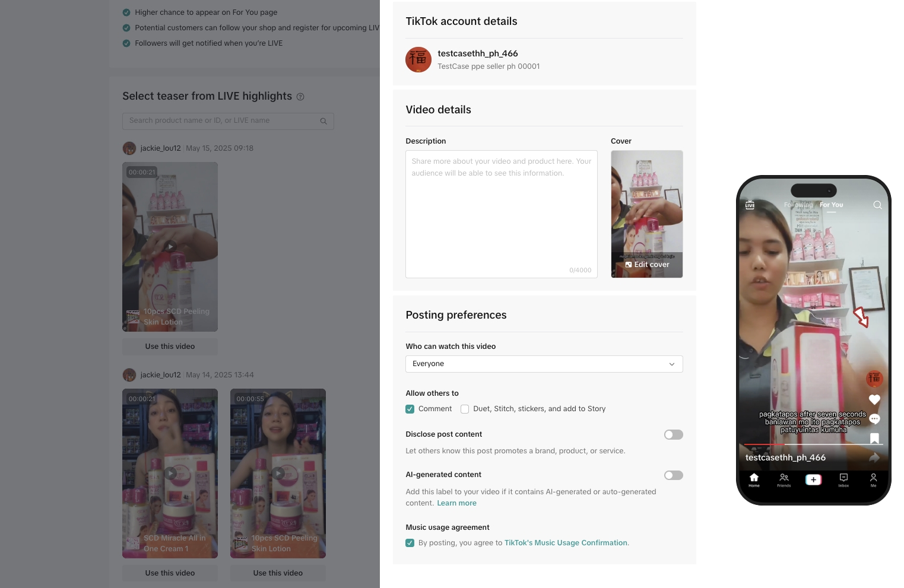Click the share arrow icon in preview
Image resolution: width=904 pixels, height=588 pixels.
click(x=874, y=457)
